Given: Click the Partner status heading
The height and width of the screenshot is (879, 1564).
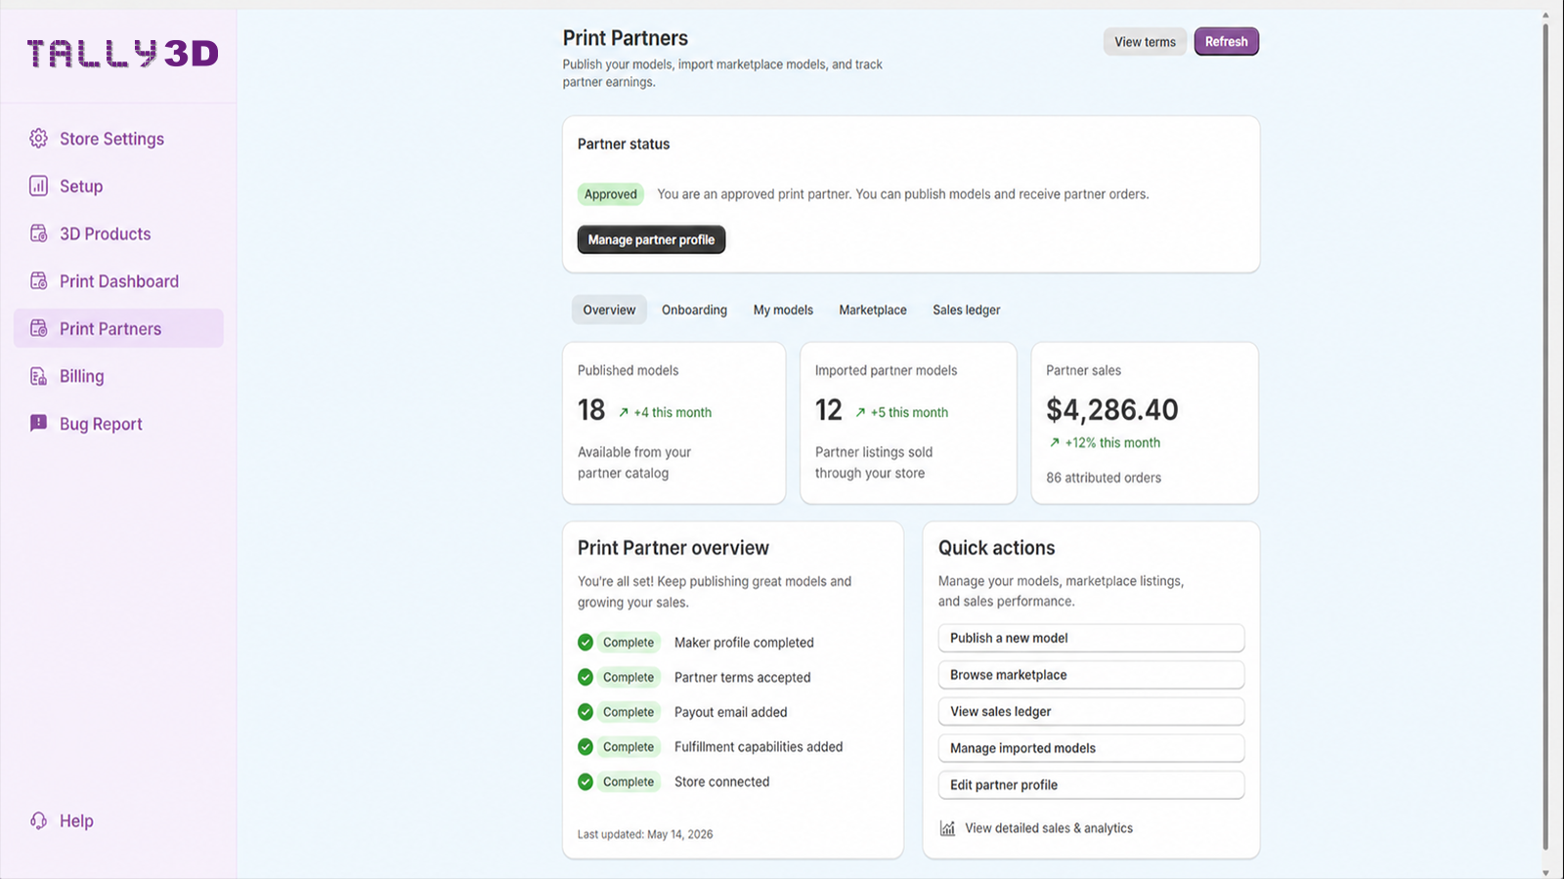Looking at the screenshot, I should tap(624, 144).
